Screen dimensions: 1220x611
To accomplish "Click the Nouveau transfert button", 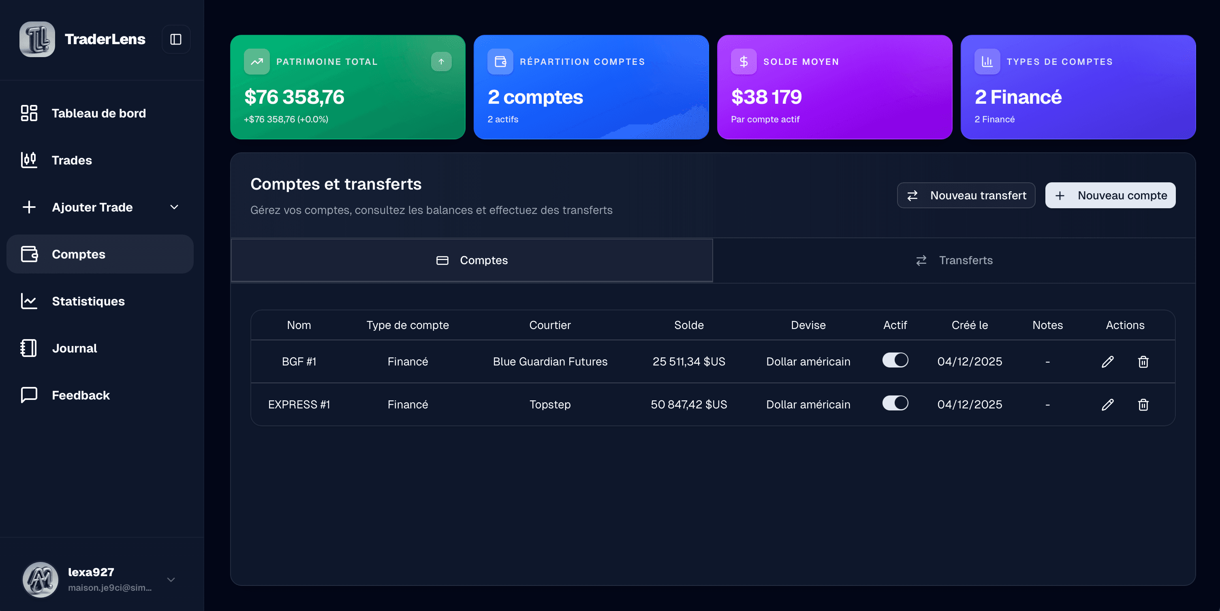I will (966, 195).
